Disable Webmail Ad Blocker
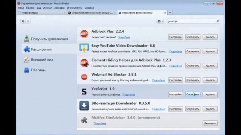This screenshot has width=241, height=135. pos(192,80)
